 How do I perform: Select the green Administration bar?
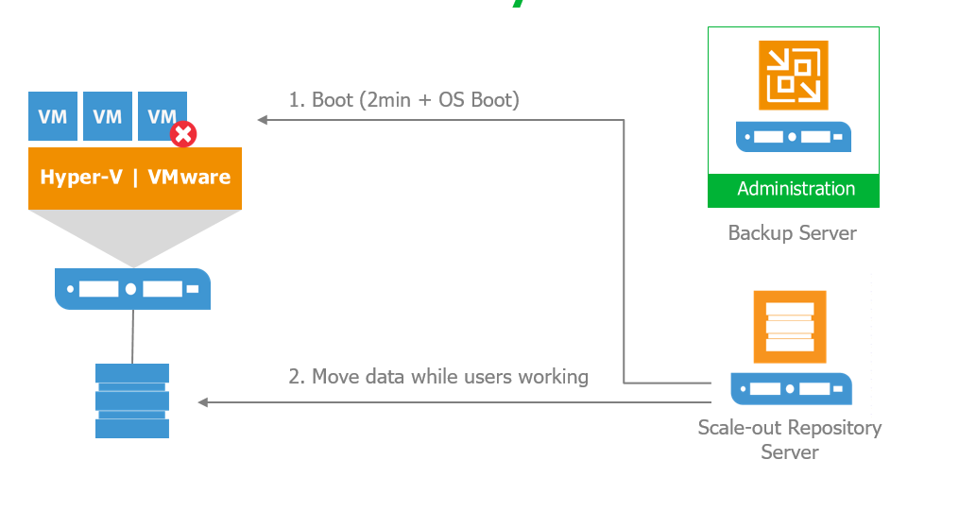(794, 190)
